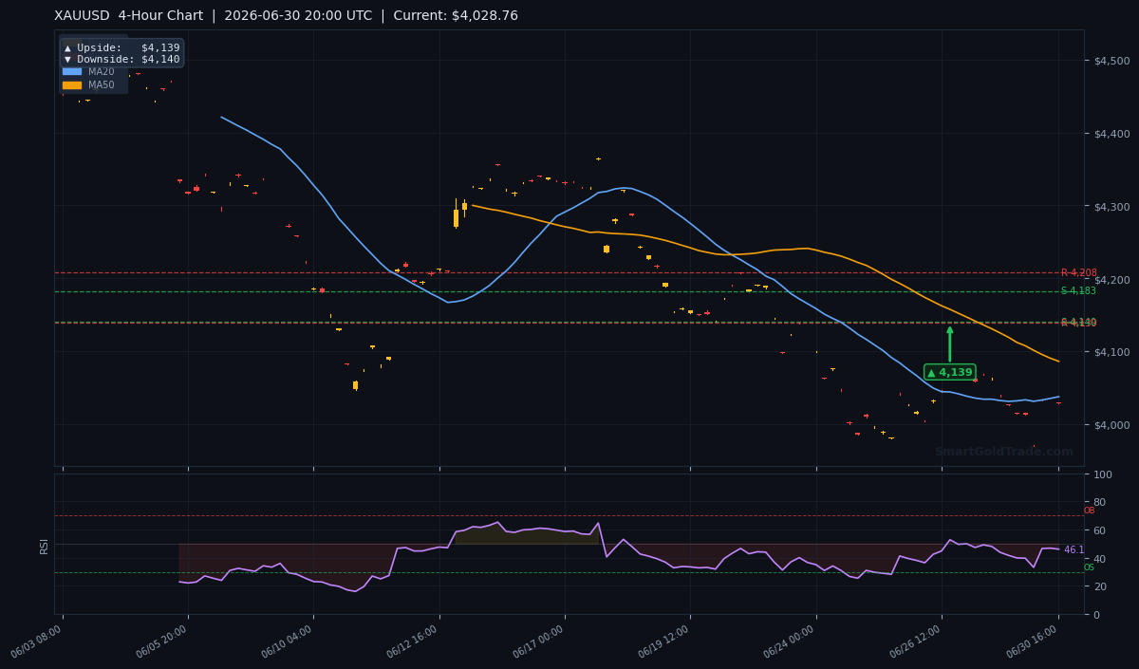Click the 80 tick on the RSI axis
Screen dimensions: 1139x669
(1100, 503)
